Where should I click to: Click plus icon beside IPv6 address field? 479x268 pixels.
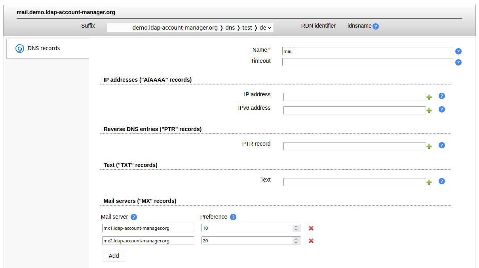click(429, 111)
